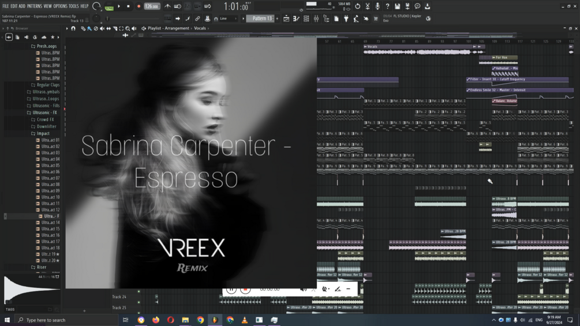This screenshot has height=326, width=580.
Task: Open browser favorites star tab
Action: 53,37
